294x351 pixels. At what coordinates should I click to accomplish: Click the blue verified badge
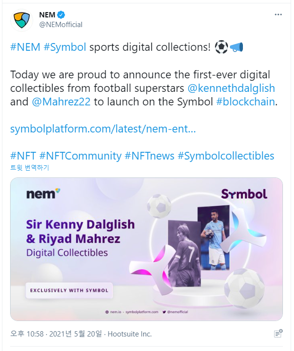(x=61, y=15)
